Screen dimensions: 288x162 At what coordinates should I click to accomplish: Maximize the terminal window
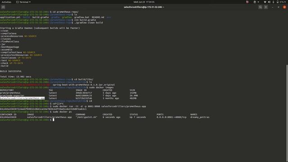[279, 7]
